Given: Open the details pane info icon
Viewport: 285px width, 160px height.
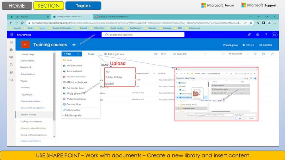Looking at the screenshot, I should [263, 54].
